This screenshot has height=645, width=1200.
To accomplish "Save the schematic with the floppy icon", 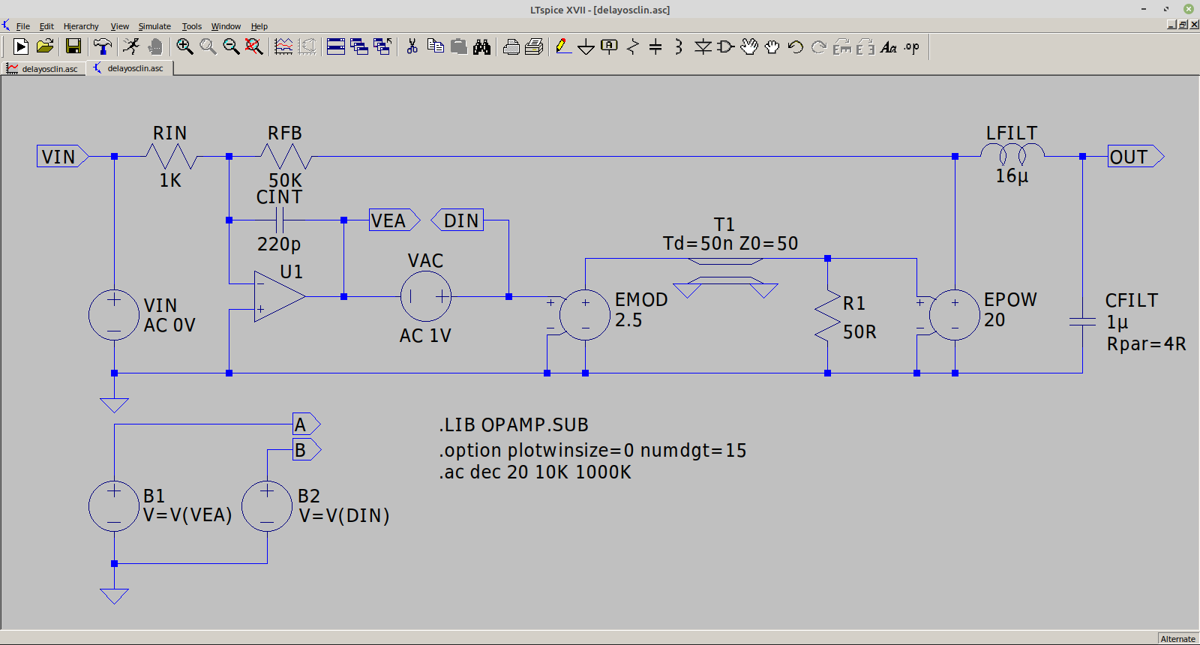I will 73,46.
